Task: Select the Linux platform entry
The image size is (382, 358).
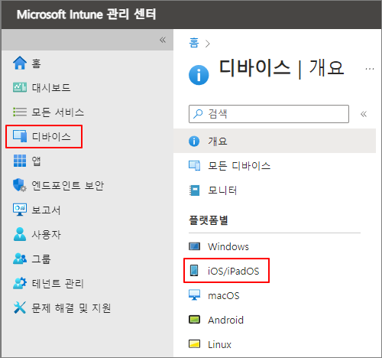Action: point(219,344)
